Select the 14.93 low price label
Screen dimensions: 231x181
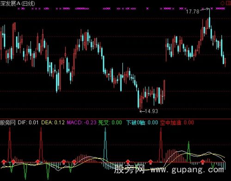152,111
